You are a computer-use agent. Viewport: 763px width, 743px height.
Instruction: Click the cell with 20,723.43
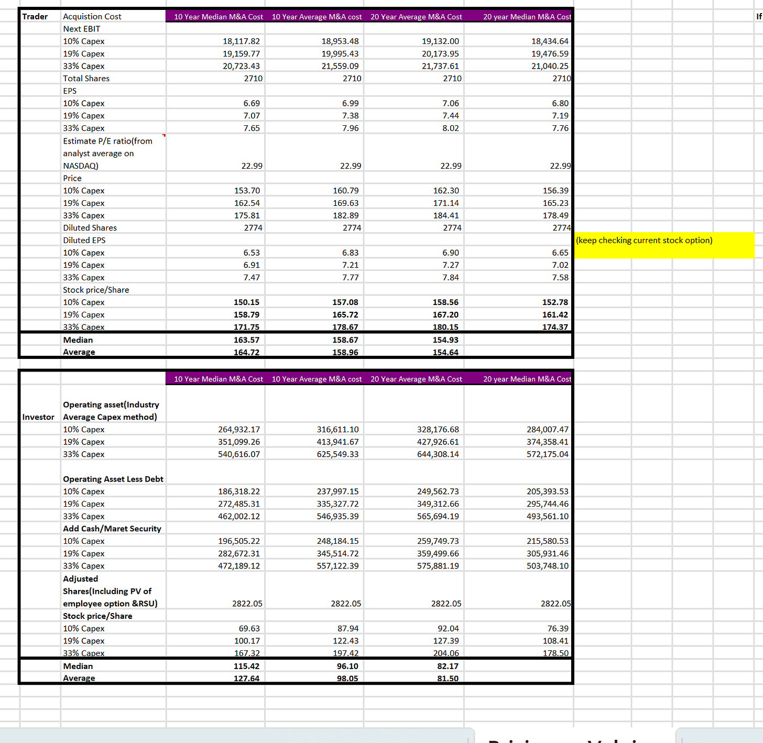click(241, 66)
